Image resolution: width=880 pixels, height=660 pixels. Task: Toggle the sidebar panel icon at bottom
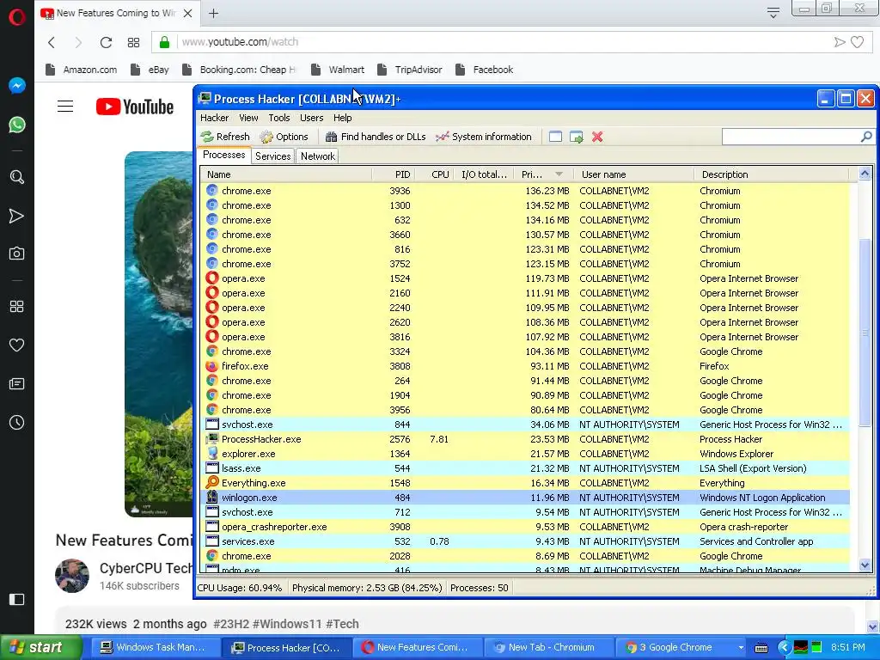17,599
